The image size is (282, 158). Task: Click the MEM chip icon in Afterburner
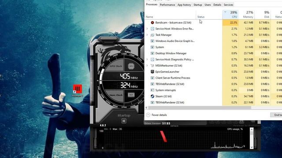pos(131,95)
